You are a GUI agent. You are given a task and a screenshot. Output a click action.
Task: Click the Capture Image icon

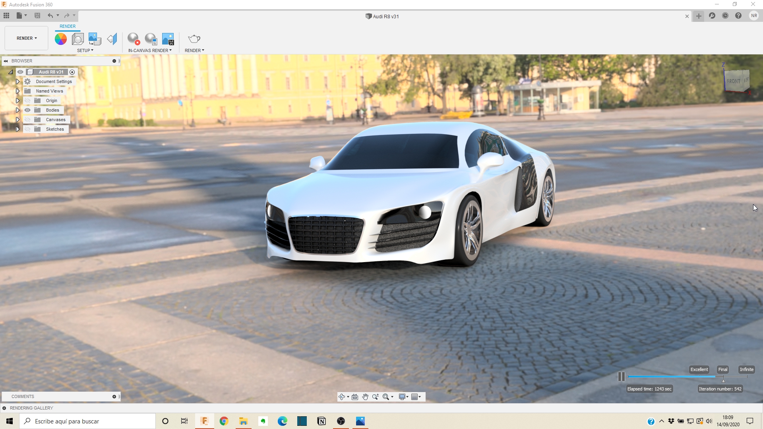pyautogui.click(x=168, y=39)
